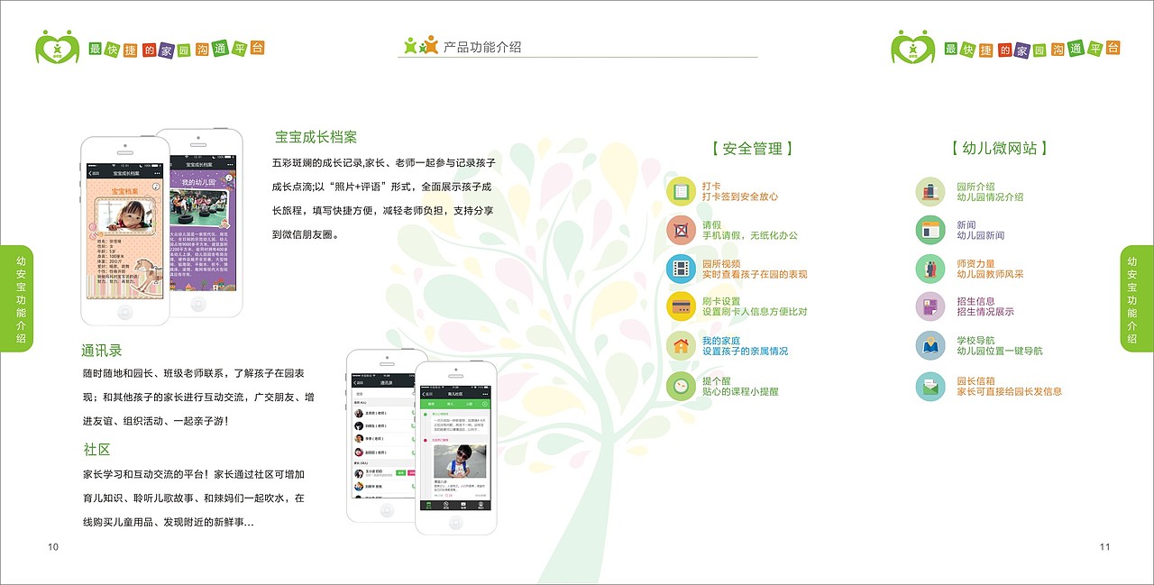Select the 我的 tab in the bottom bar
Image resolution: width=1154 pixels, height=585 pixels.
pos(481,506)
